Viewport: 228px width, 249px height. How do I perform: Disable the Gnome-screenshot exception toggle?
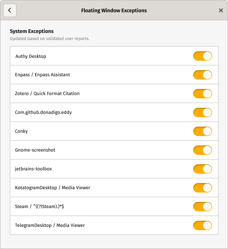click(203, 150)
